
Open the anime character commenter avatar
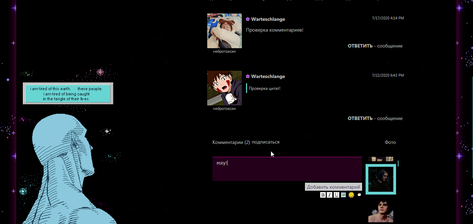click(225, 88)
